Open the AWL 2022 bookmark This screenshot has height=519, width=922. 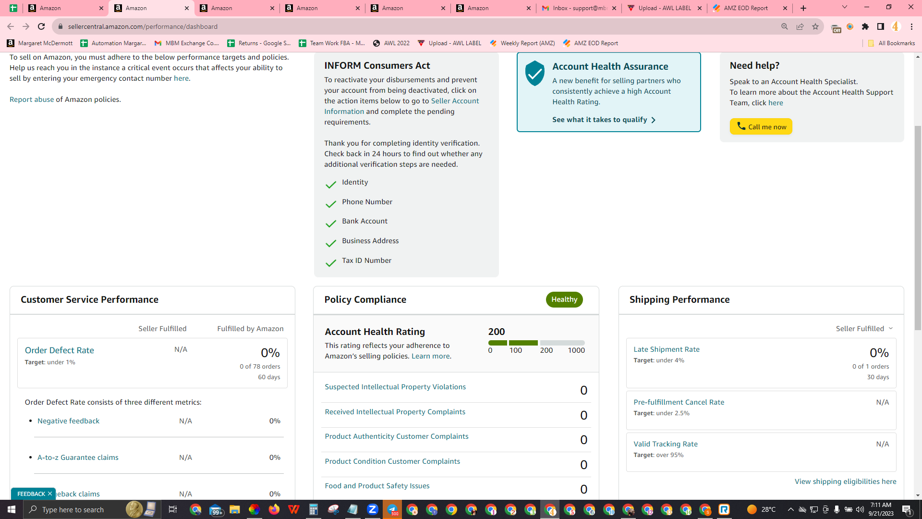391,43
